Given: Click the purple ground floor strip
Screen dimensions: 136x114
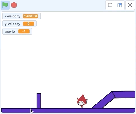Looking at the screenshot, I should [x=68, y=110].
